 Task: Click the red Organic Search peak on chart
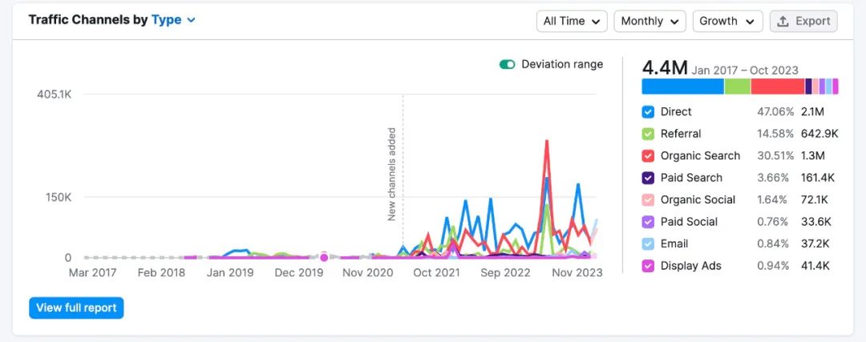tap(546, 142)
